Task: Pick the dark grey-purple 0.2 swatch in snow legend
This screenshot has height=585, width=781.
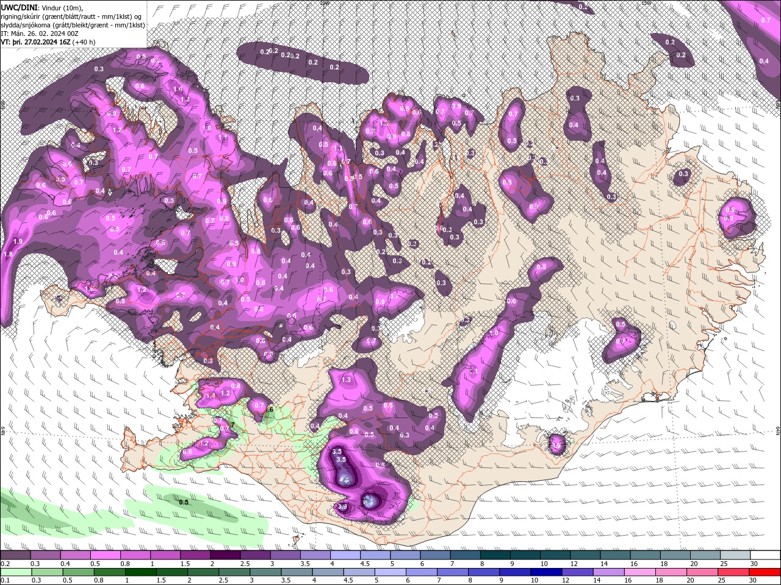Action: click(15, 555)
